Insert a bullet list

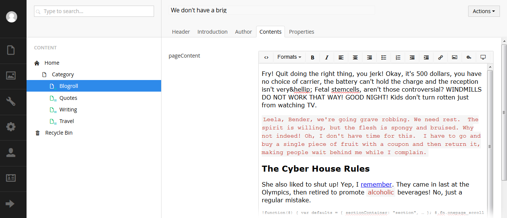(x=383, y=57)
